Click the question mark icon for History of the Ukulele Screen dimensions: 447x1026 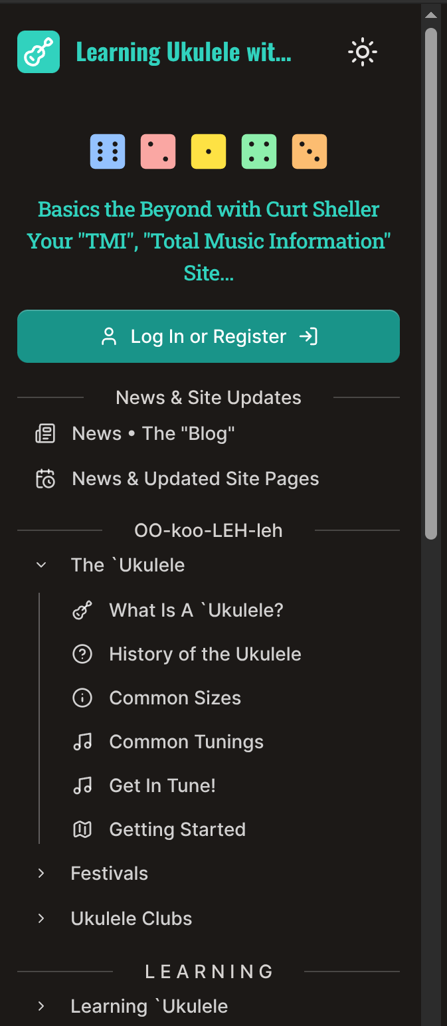click(82, 653)
